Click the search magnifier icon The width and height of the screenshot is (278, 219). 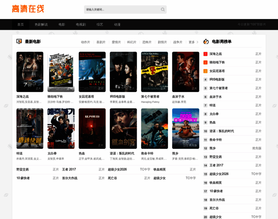162,9
